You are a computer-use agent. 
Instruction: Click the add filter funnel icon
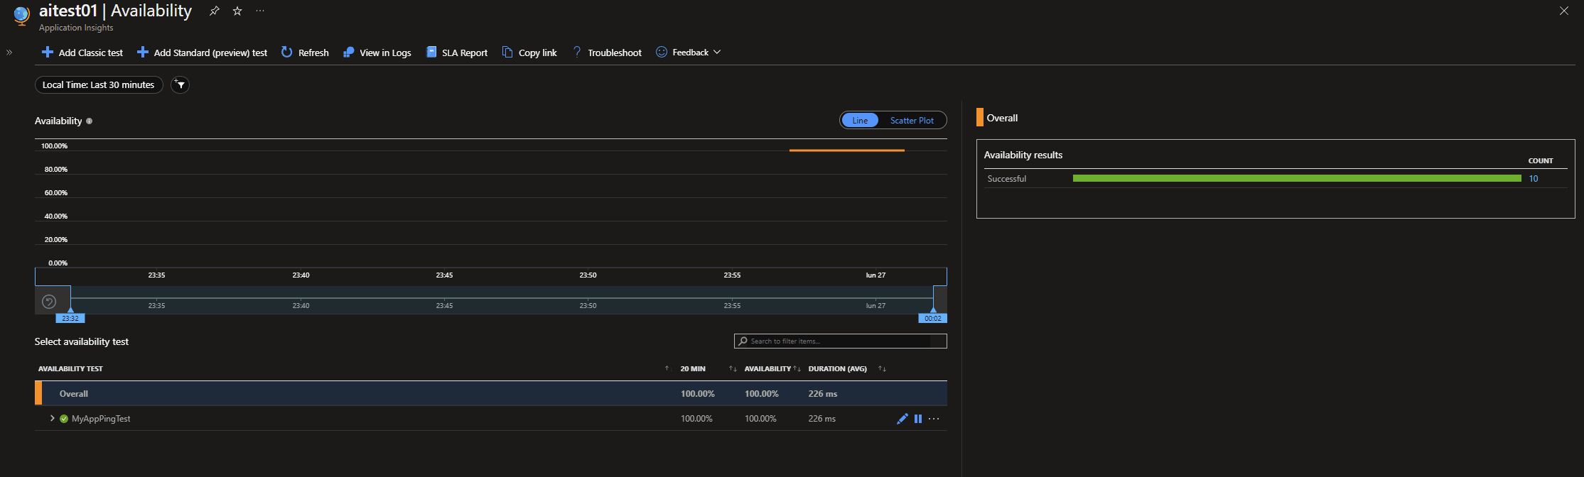click(x=181, y=85)
